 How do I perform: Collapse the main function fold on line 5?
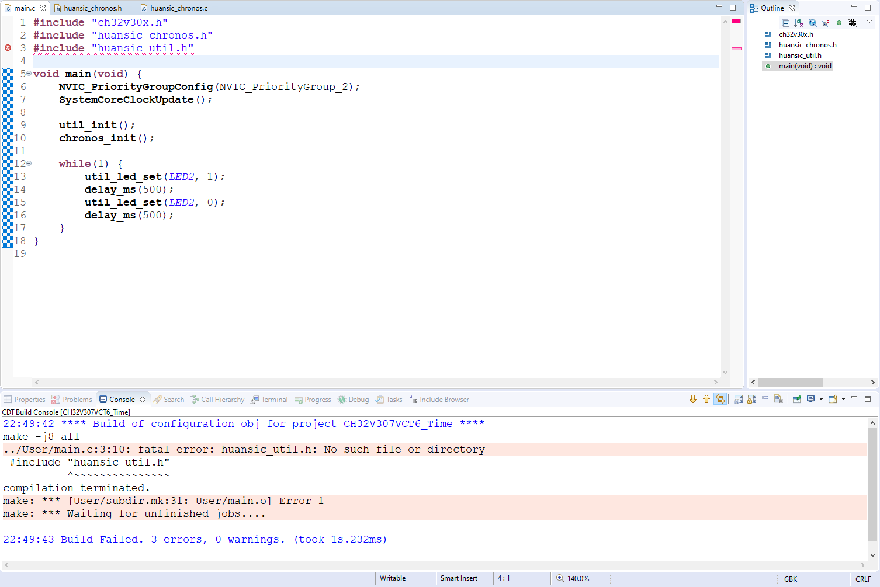[29, 74]
